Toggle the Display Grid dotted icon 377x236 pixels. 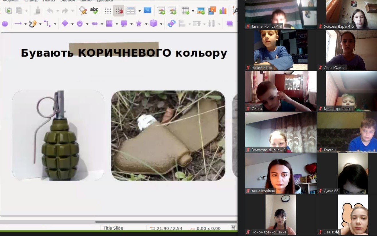point(108,11)
